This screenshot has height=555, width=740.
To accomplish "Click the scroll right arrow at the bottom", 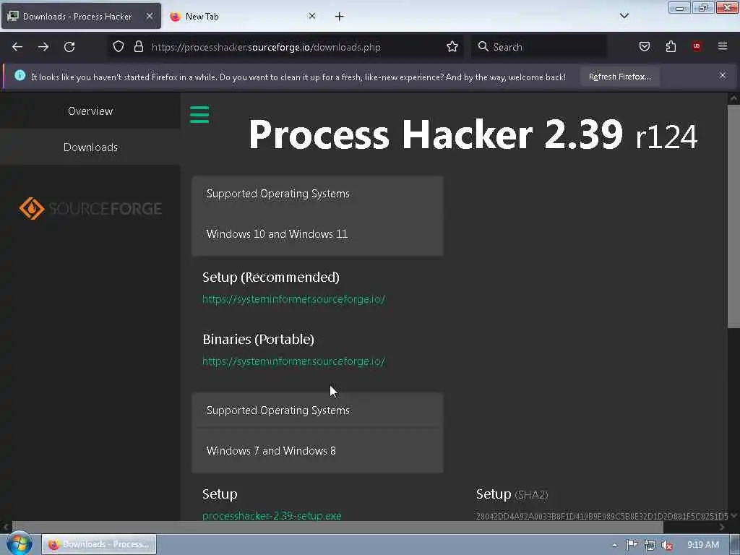I will tap(722, 527).
